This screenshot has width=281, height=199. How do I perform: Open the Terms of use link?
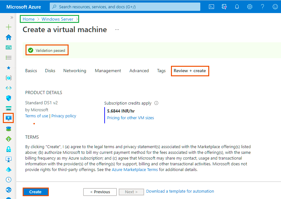(37, 116)
